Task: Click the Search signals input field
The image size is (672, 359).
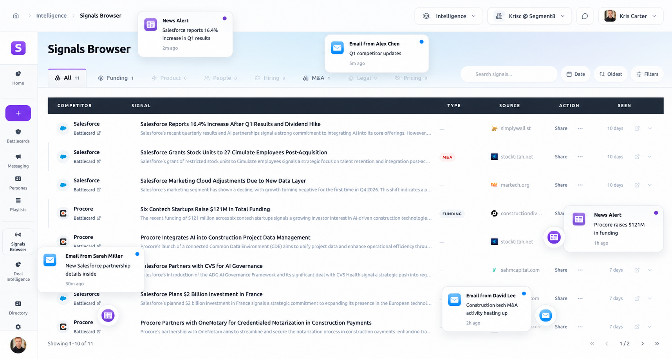Action: [x=509, y=74]
